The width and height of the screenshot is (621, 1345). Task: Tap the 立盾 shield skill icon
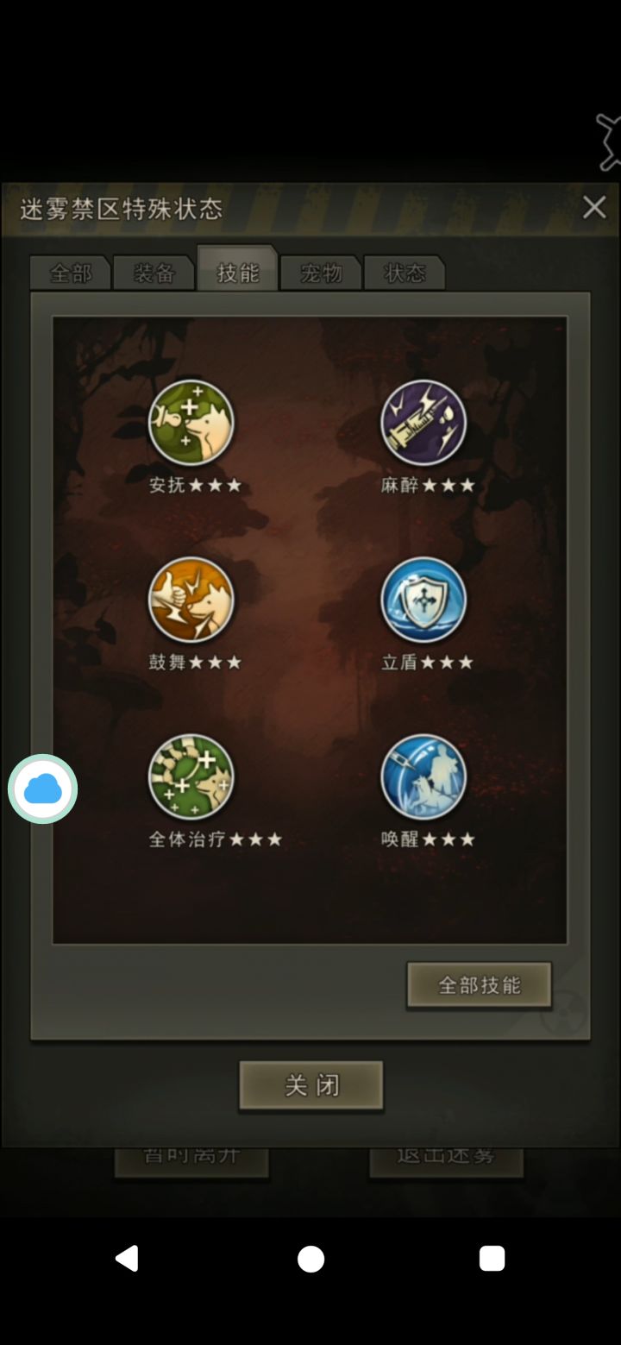[423, 600]
